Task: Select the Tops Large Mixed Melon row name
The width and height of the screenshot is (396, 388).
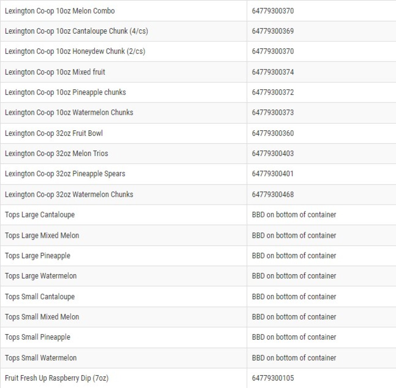Action: (42, 236)
